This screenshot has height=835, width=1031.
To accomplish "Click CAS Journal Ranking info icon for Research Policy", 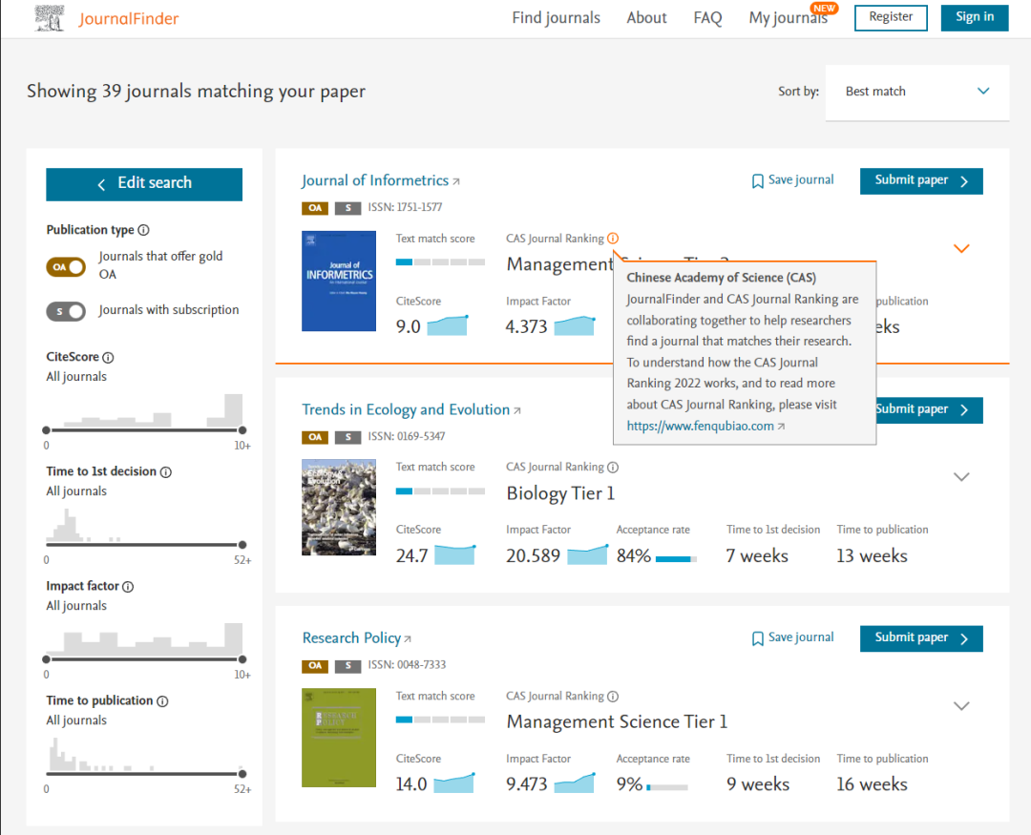I will click(x=613, y=697).
